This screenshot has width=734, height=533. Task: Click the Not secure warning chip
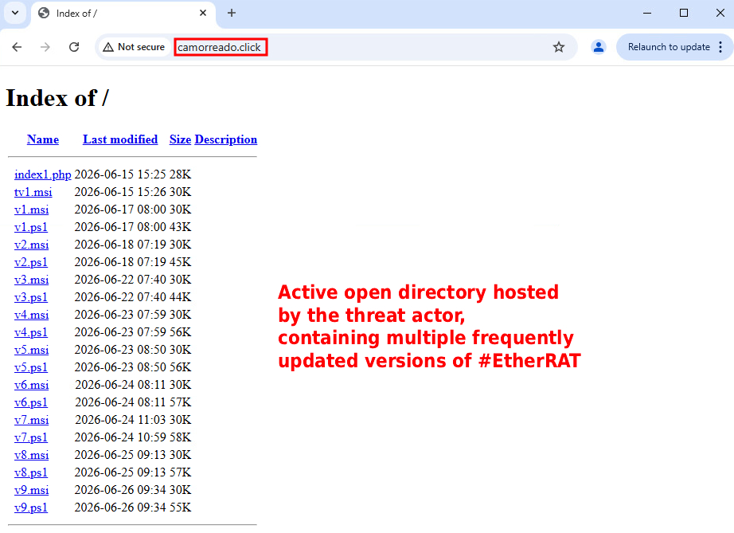(135, 47)
